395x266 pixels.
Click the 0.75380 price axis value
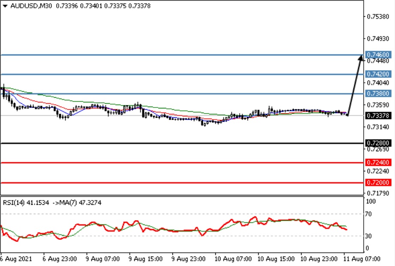tap(378, 17)
